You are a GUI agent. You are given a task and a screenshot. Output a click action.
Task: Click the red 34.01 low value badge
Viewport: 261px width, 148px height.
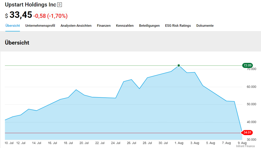[x=247, y=132]
